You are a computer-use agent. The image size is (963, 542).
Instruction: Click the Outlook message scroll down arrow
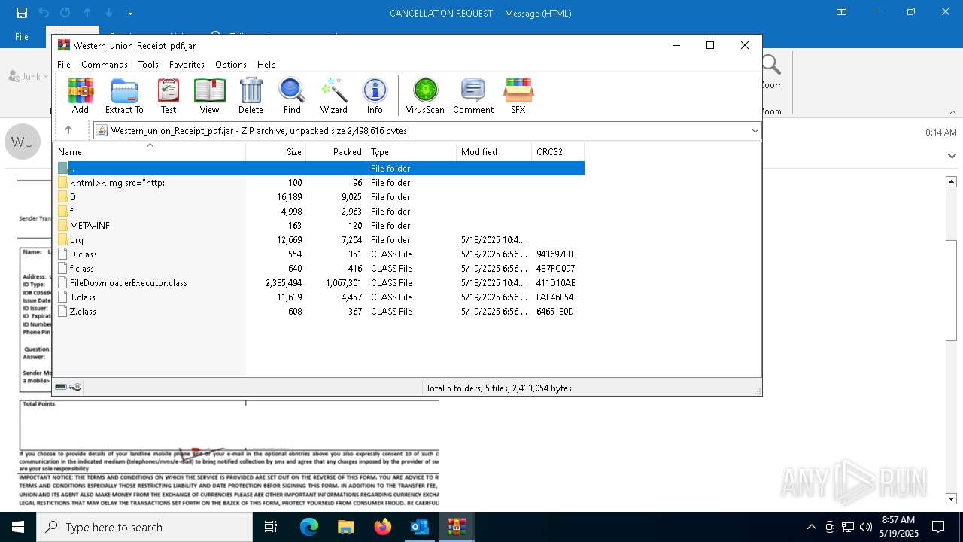coord(951,498)
